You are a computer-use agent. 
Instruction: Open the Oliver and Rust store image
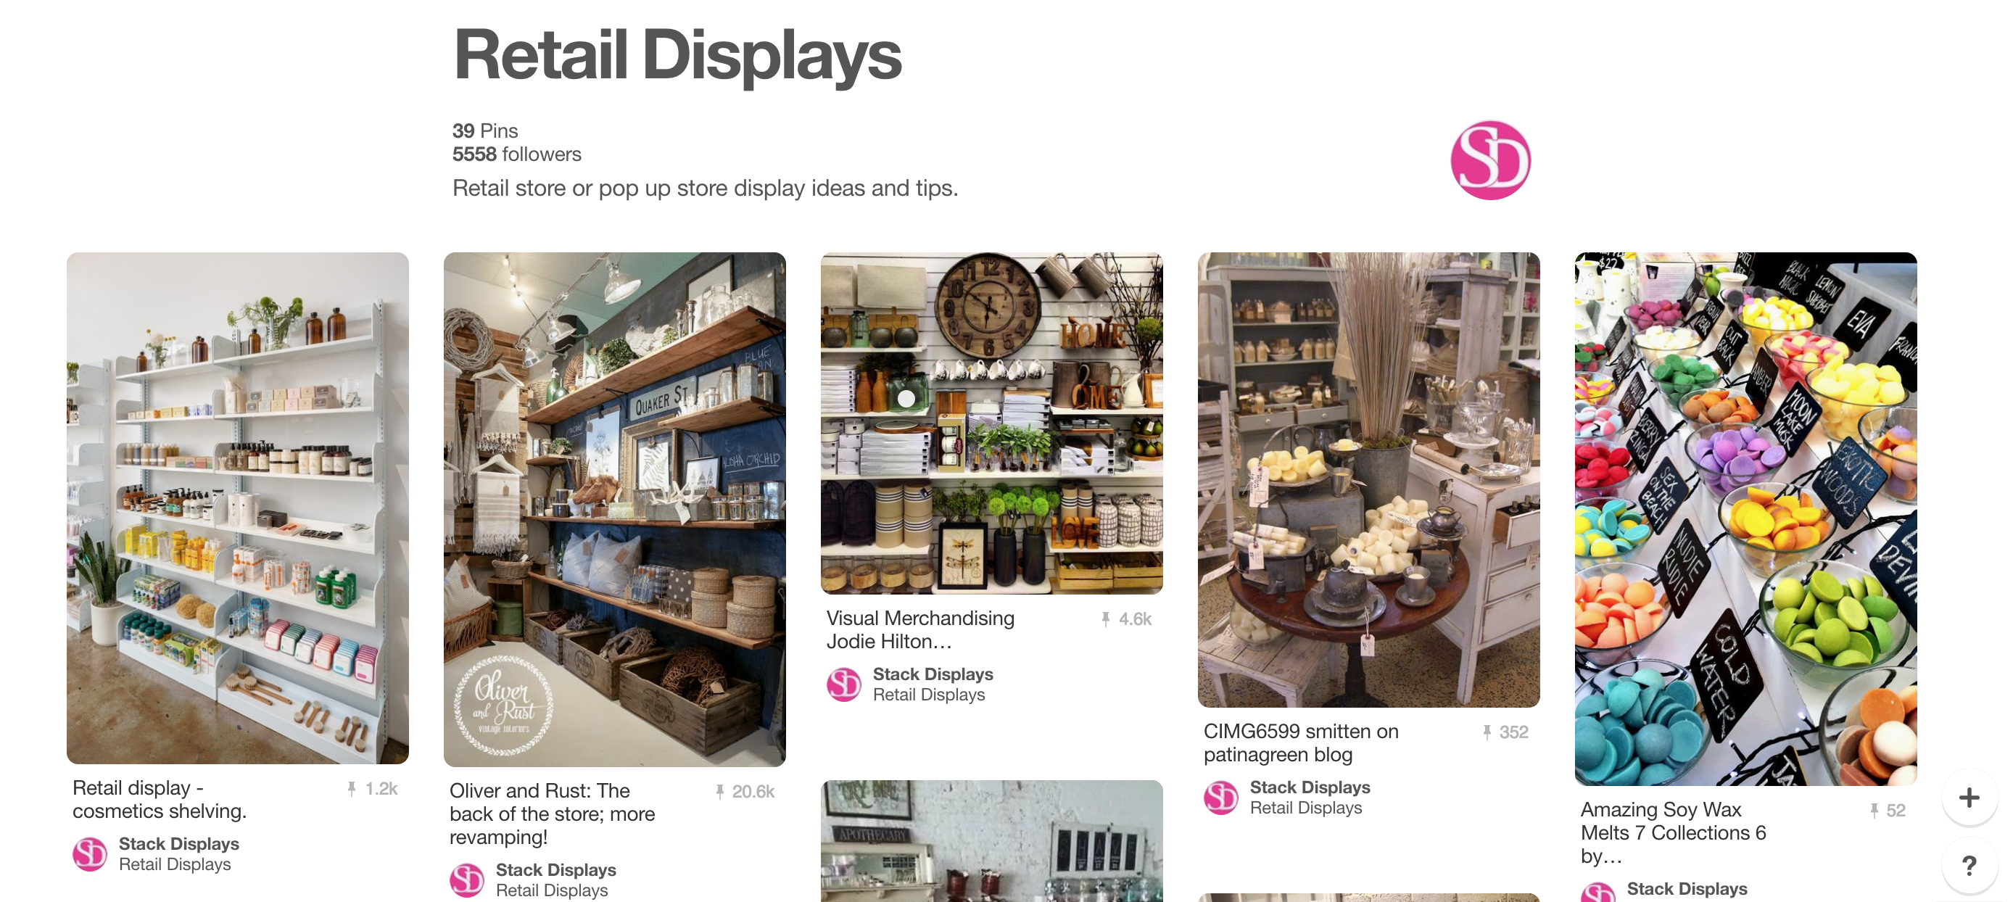point(614,510)
